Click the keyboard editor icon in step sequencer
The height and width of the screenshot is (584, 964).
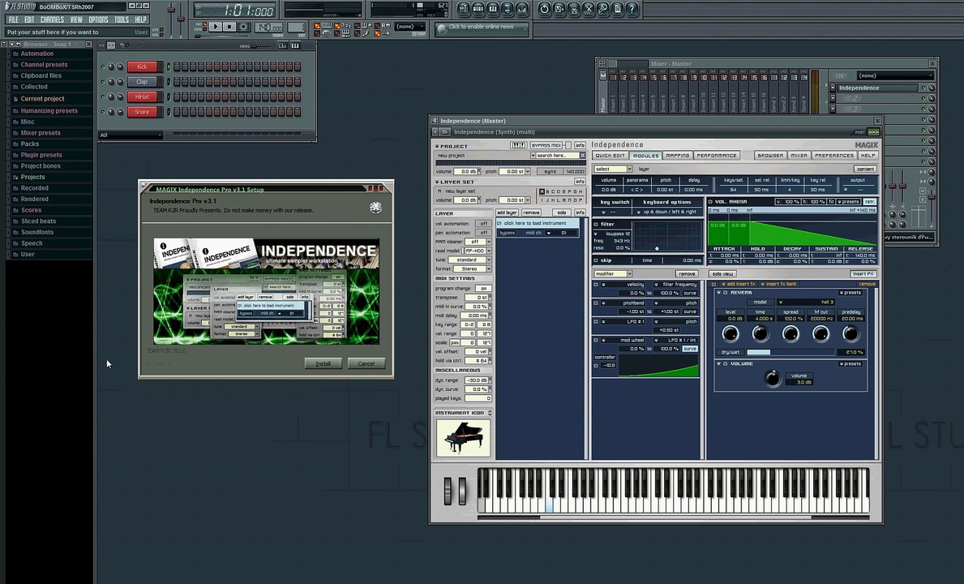[x=296, y=45]
